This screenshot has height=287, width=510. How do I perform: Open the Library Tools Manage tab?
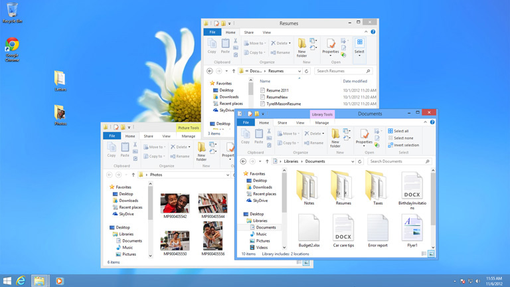point(322,123)
